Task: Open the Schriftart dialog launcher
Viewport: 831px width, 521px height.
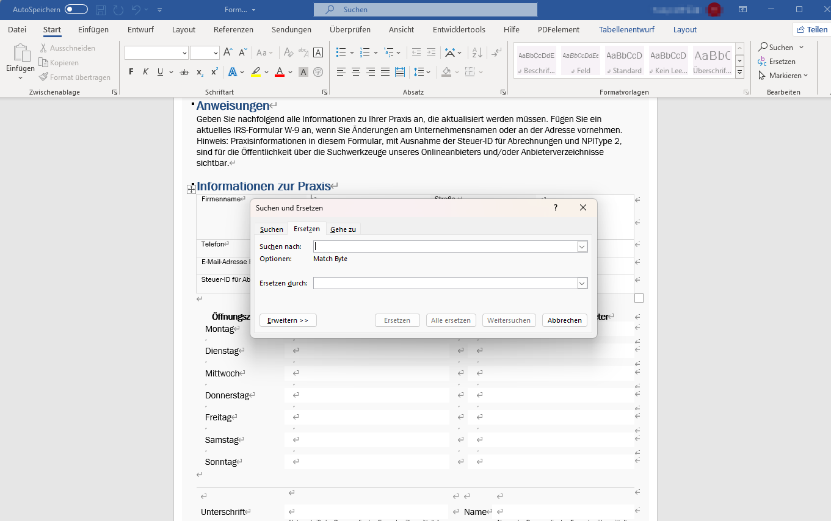Action: tap(324, 92)
